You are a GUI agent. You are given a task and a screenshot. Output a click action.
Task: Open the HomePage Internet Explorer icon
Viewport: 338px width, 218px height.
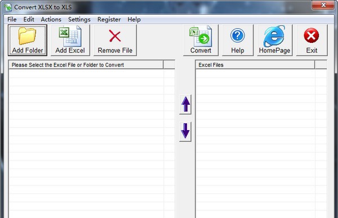point(275,40)
